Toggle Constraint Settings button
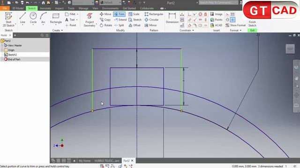This screenshot has height=168, width=300. (182, 25)
